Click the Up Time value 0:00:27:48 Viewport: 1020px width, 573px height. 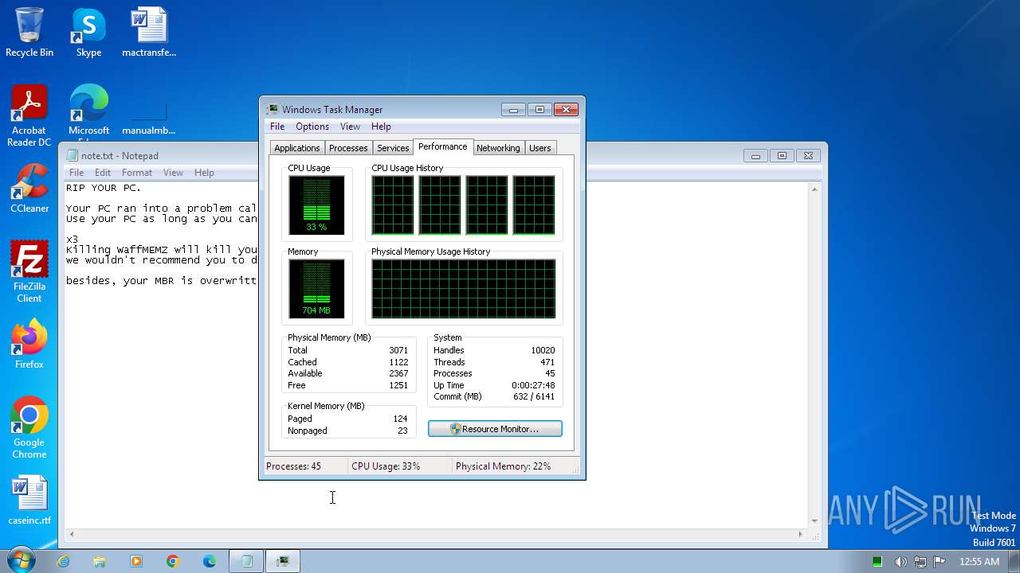point(533,385)
